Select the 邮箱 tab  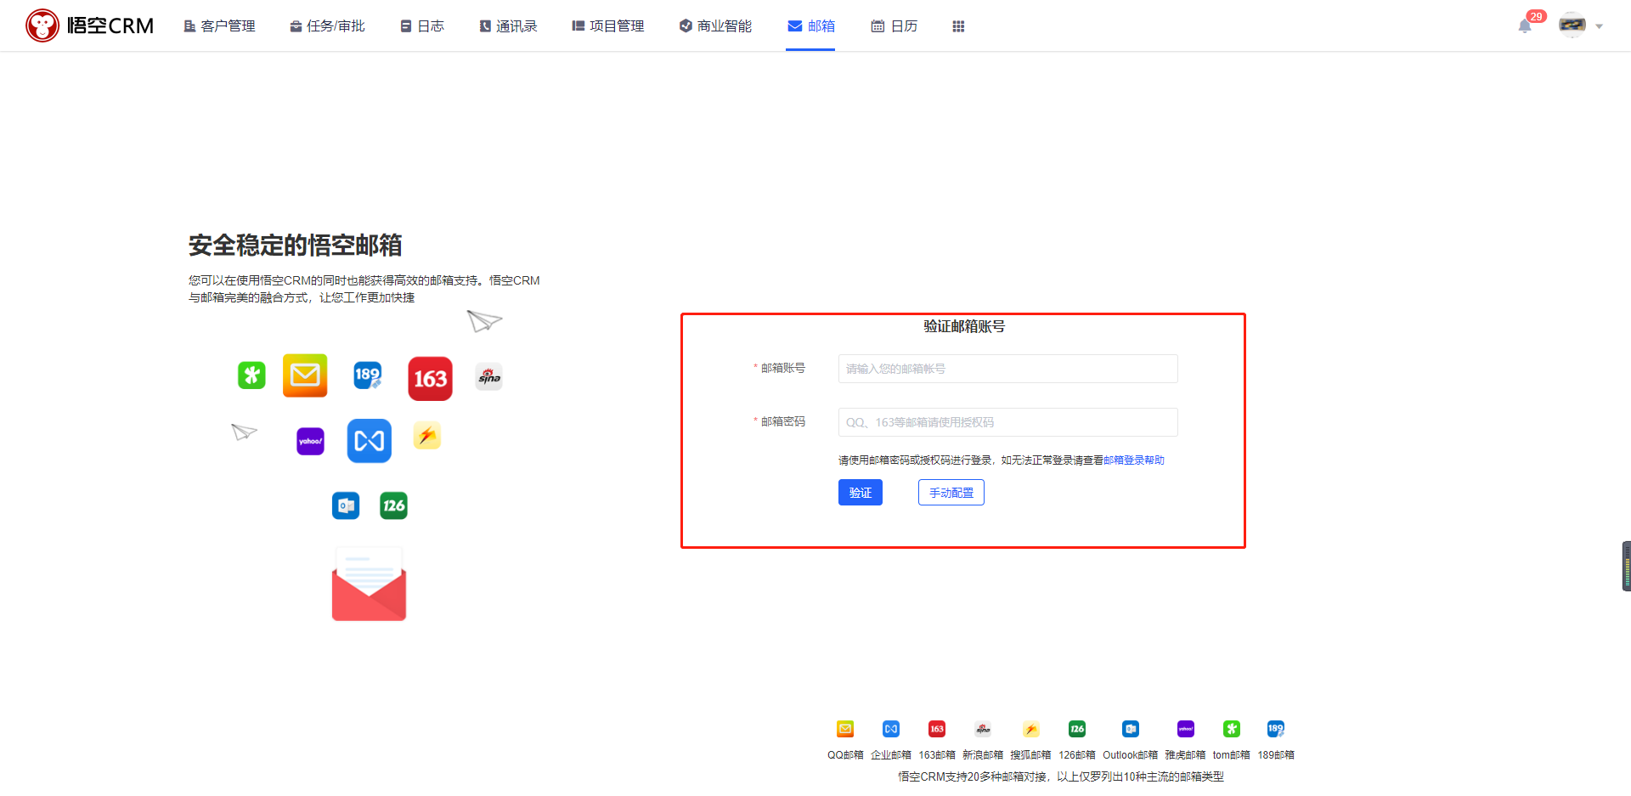point(810,26)
